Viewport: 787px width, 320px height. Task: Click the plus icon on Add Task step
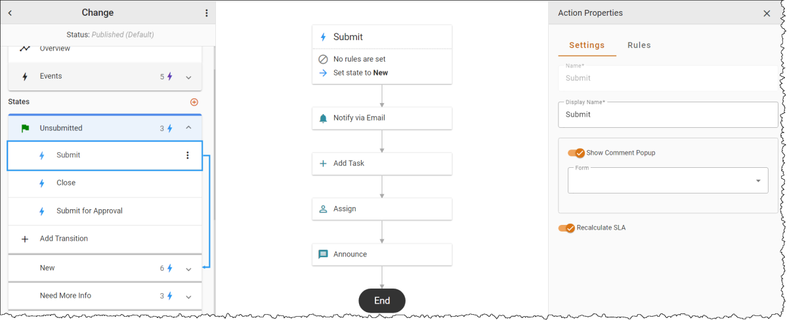pyautogui.click(x=323, y=163)
